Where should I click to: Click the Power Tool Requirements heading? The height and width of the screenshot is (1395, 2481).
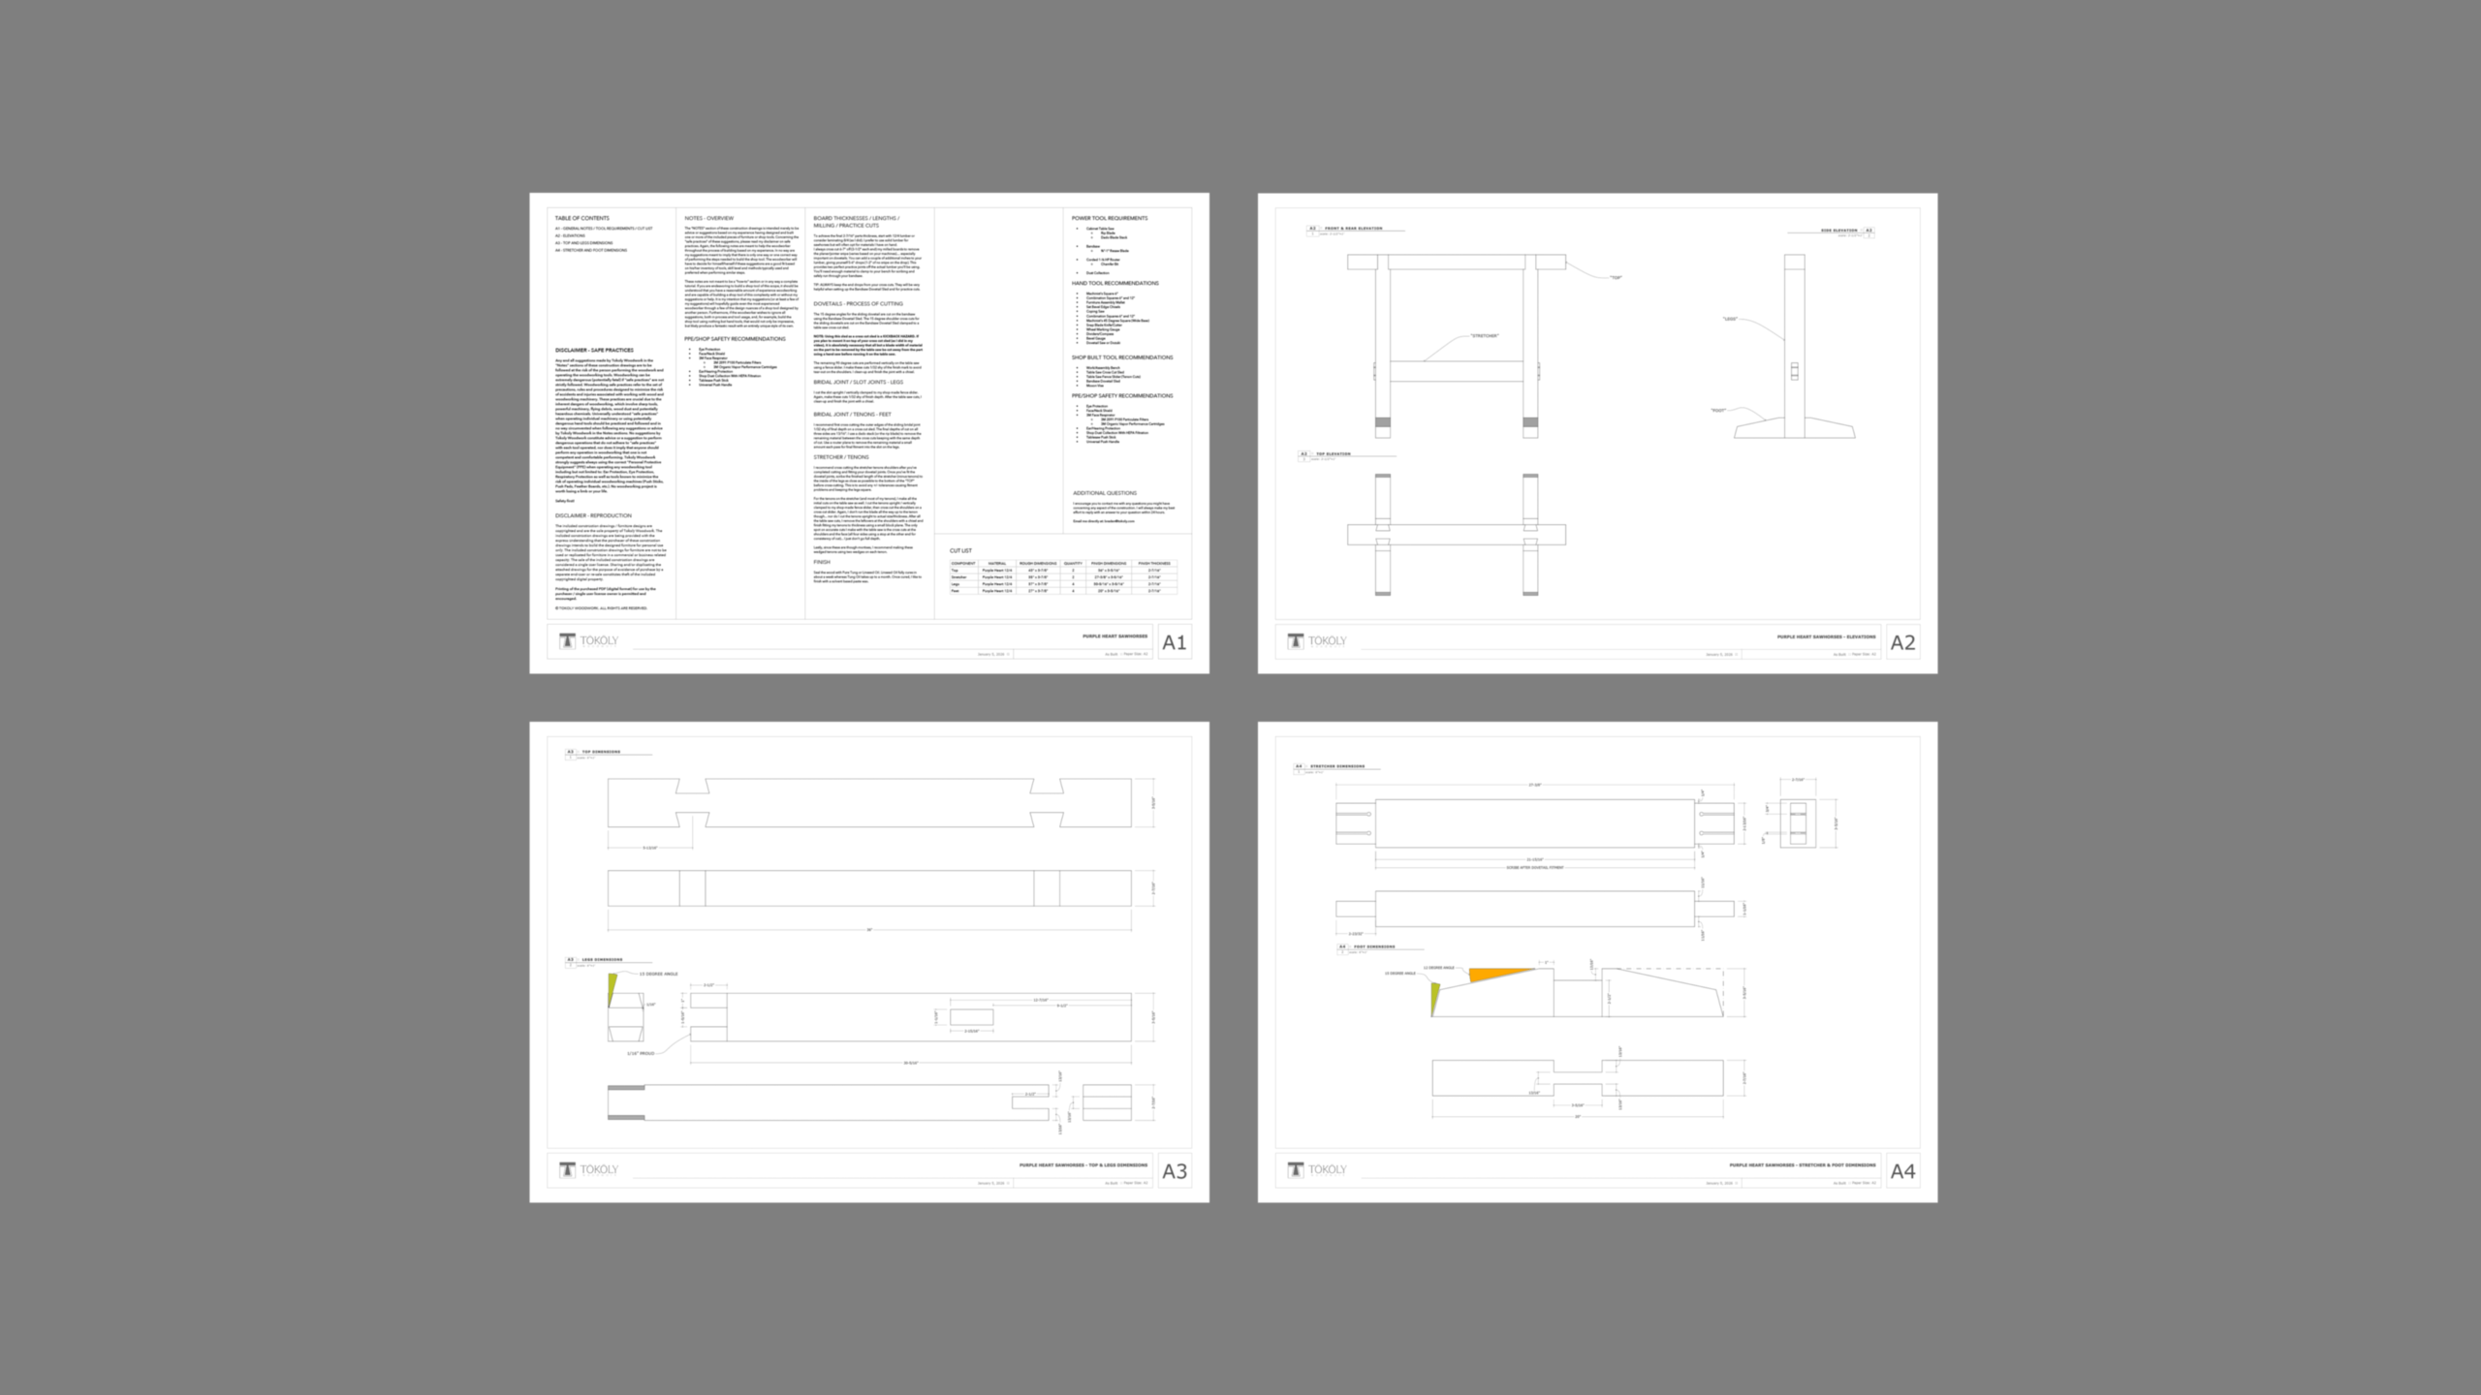(1109, 218)
